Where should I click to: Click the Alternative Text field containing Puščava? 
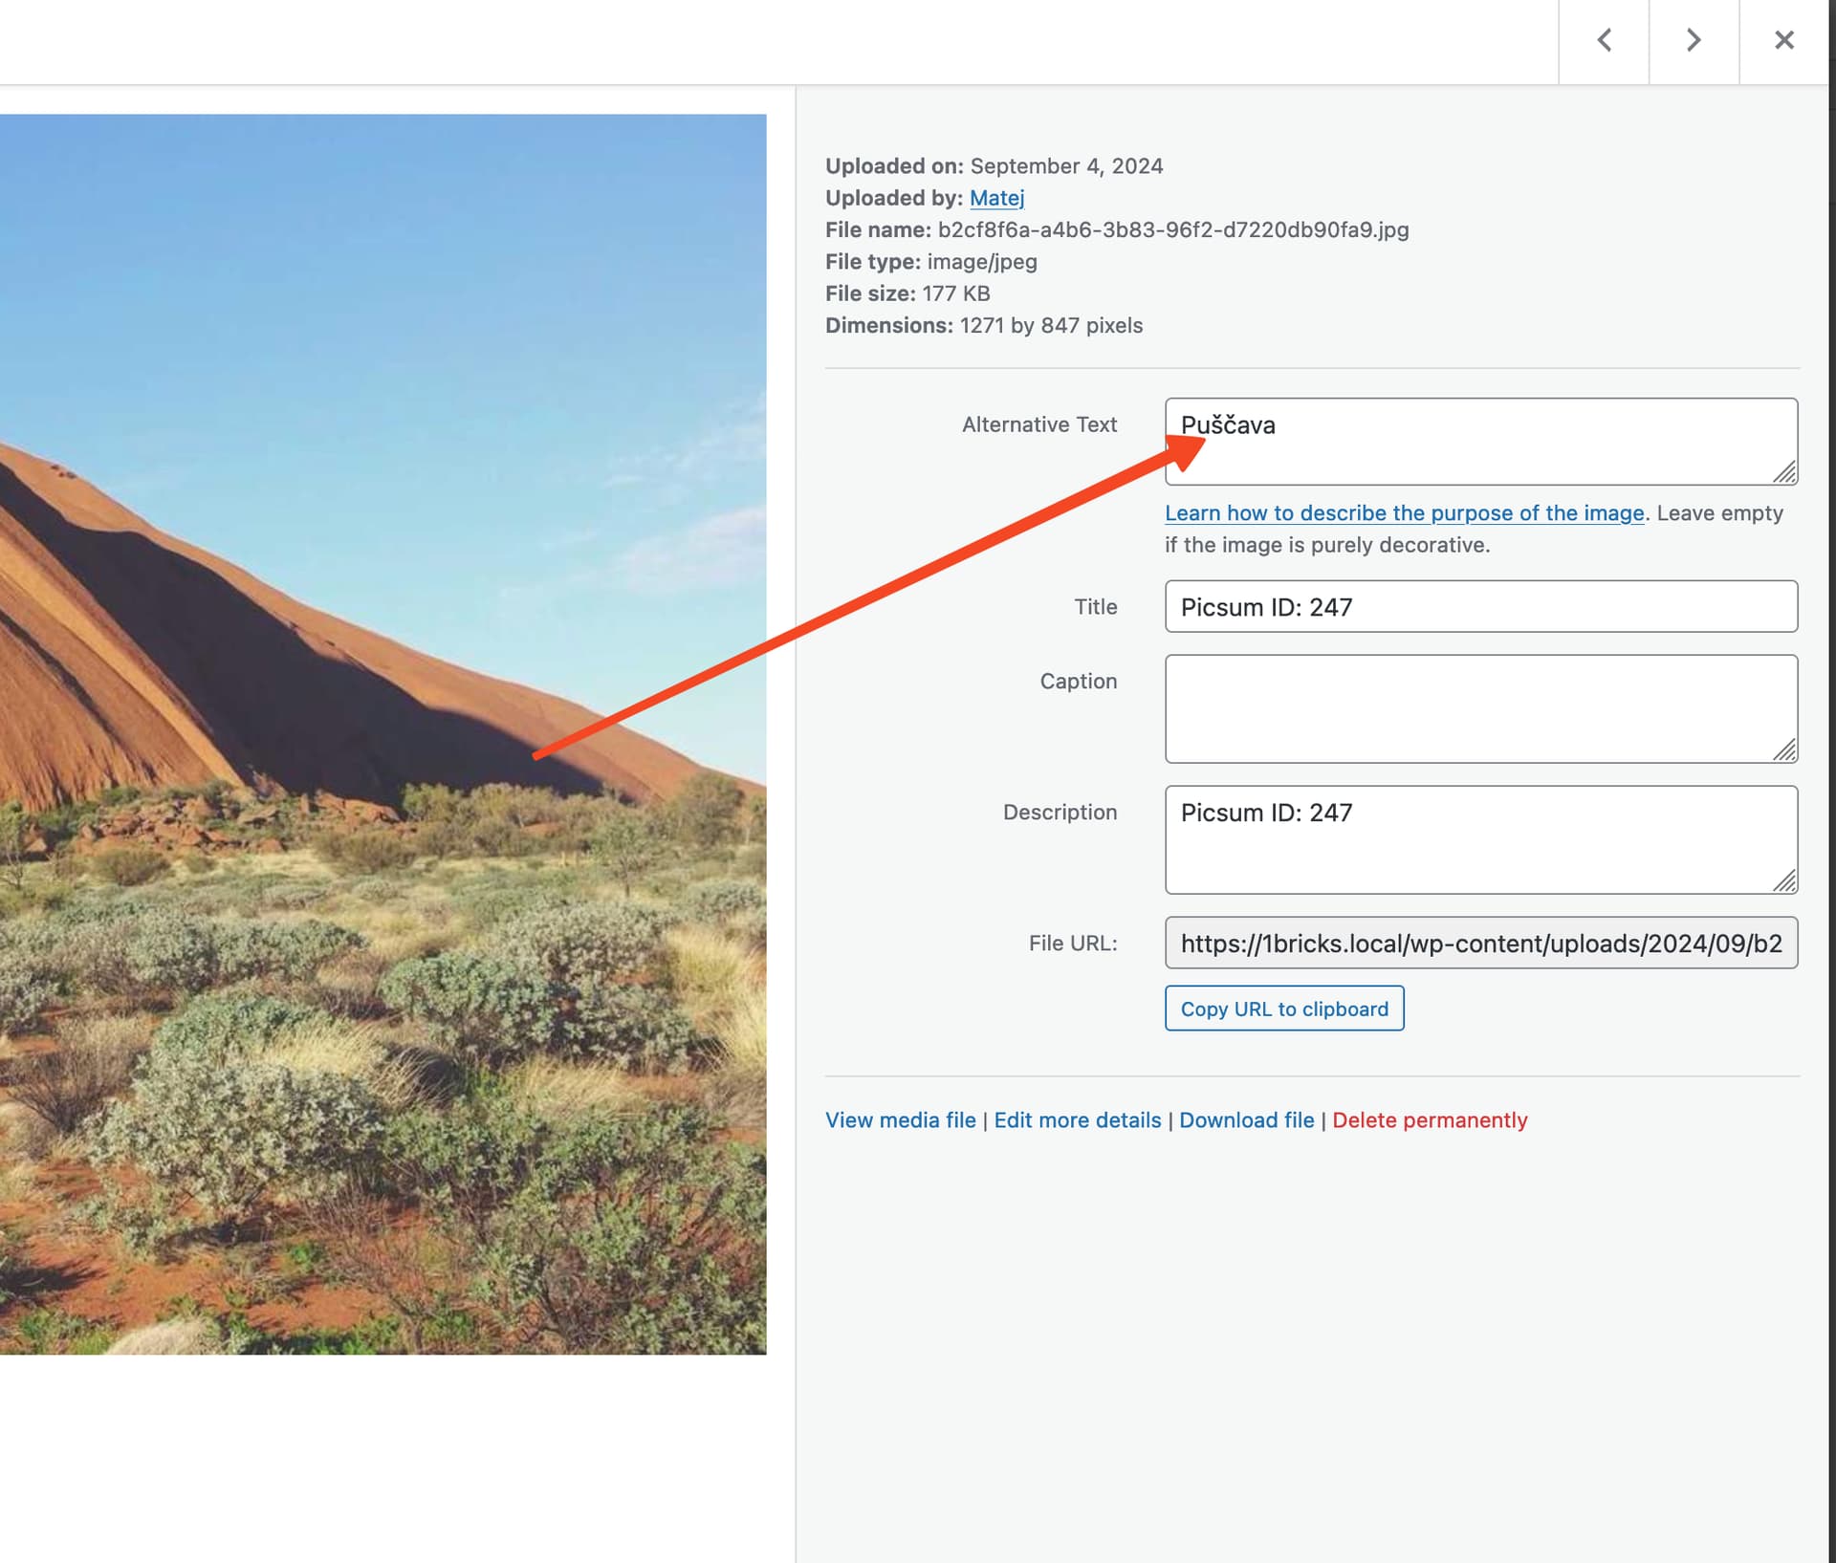[1481, 442]
